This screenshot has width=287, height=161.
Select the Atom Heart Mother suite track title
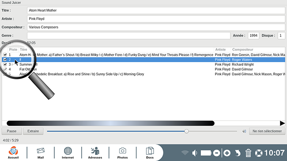point(116,55)
